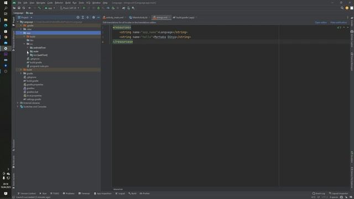Click the editor tabs more options icon
Screen dimensions: 354x199
point(348,17)
